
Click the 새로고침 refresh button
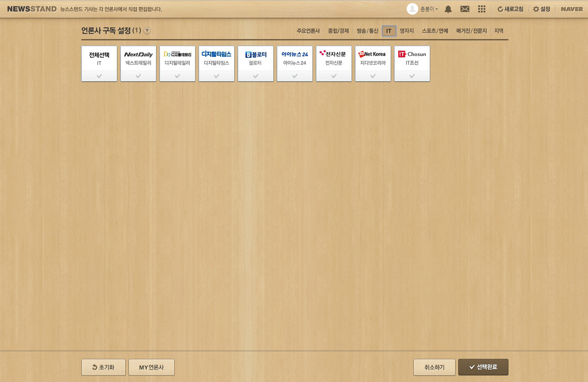click(x=510, y=9)
